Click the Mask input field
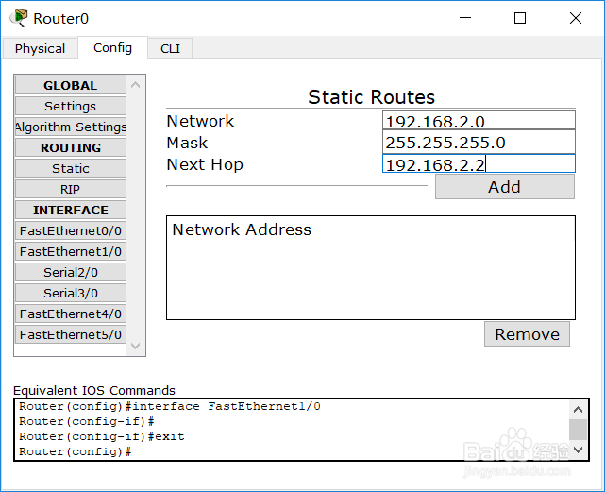Image resolution: width=605 pixels, height=492 pixels. (x=479, y=142)
